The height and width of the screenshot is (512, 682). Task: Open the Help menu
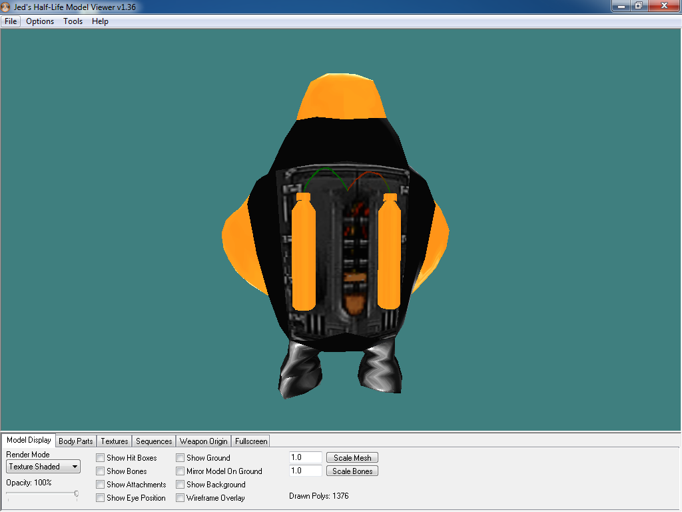pyautogui.click(x=100, y=21)
